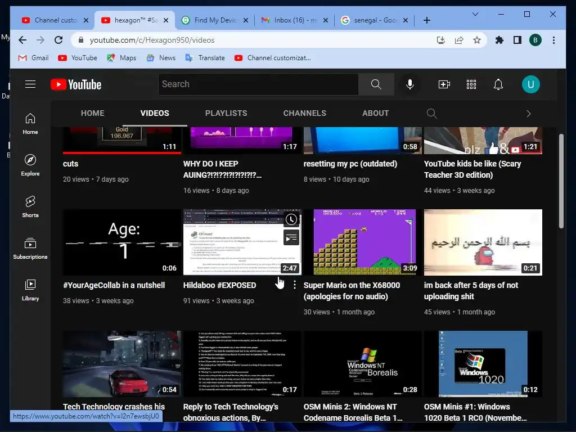Open Chrome profile B avatar

point(535,40)
